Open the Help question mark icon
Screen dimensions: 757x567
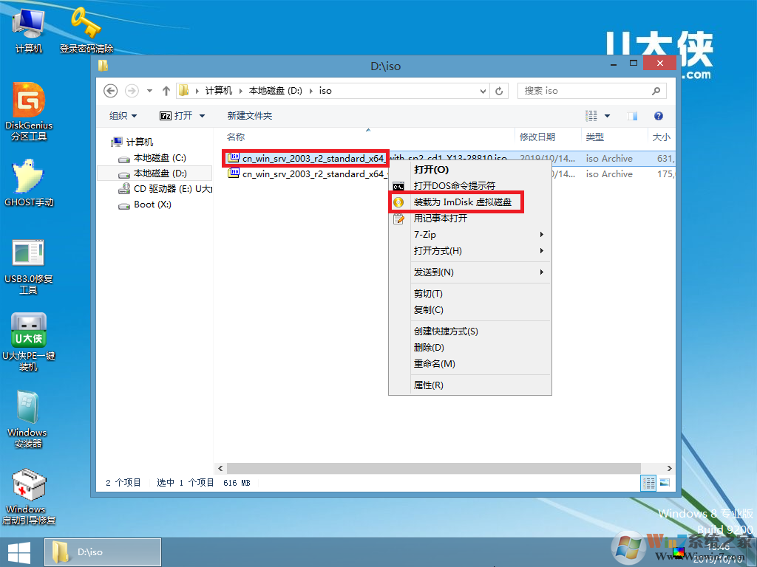(657, 115)
